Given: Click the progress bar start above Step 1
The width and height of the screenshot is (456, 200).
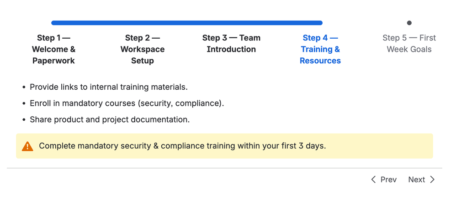Looking at the screenshot, I should coord(54,23).
